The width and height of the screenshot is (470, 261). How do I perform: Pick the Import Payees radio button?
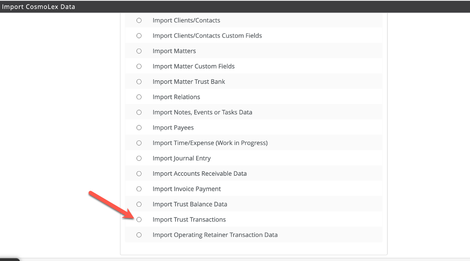pos(139,127)
